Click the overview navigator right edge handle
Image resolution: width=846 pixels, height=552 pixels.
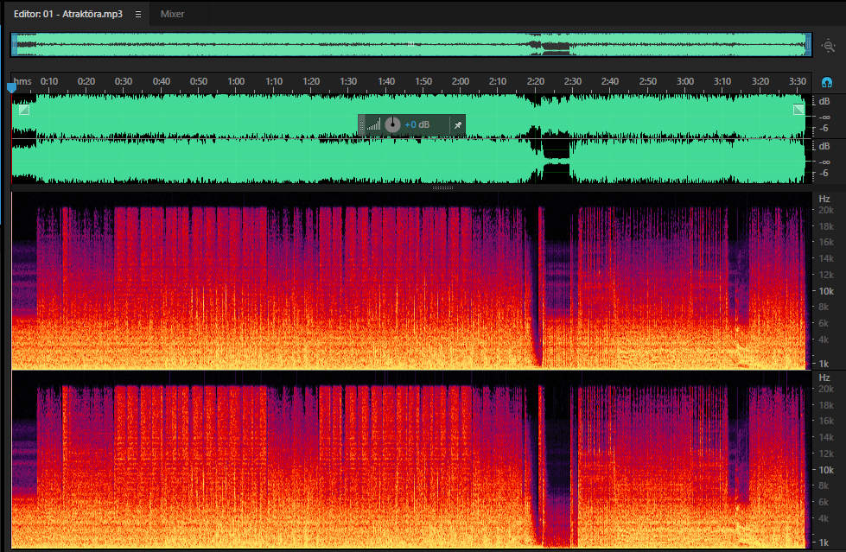tap(808, 45)
